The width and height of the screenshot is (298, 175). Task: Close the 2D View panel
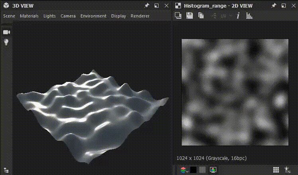click(294, 6)
